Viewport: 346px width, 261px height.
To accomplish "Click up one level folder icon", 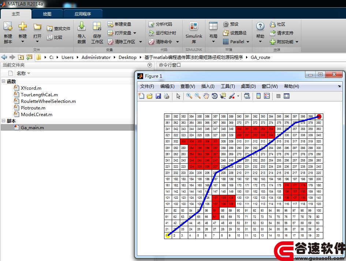I will click(21, 57).
